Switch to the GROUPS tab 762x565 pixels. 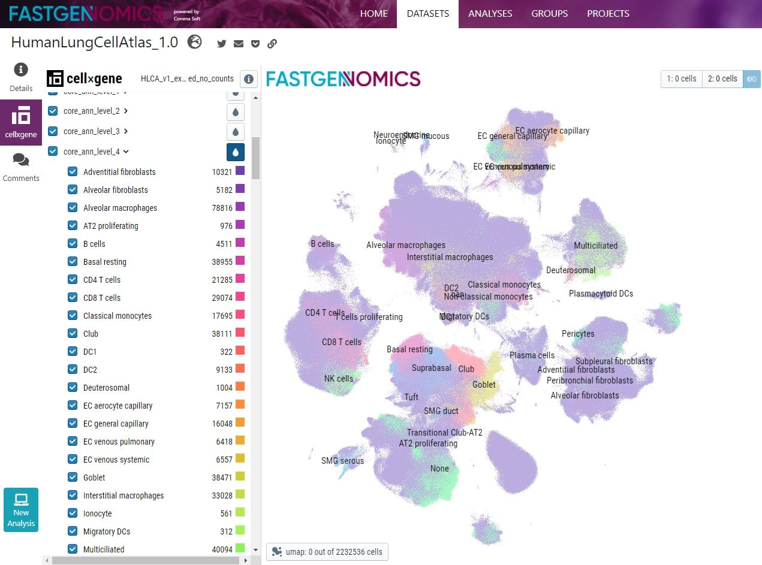click(549, 14)
